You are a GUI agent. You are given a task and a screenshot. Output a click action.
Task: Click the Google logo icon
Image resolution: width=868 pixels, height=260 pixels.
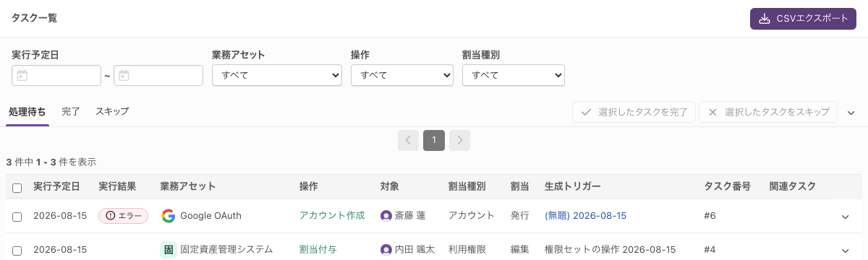(169, 216)
